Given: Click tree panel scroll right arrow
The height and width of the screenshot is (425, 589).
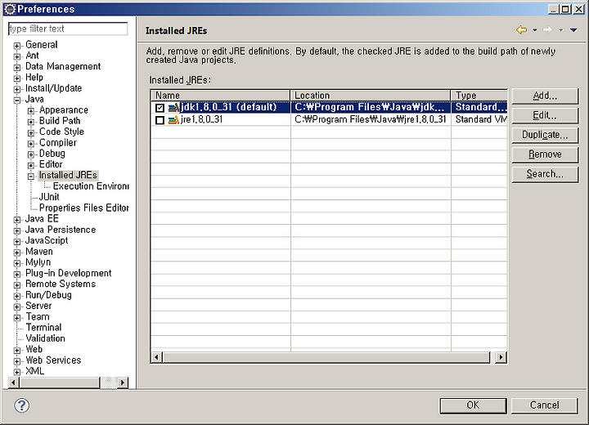Looking at the screenshot, I should (x=122, y=382).
